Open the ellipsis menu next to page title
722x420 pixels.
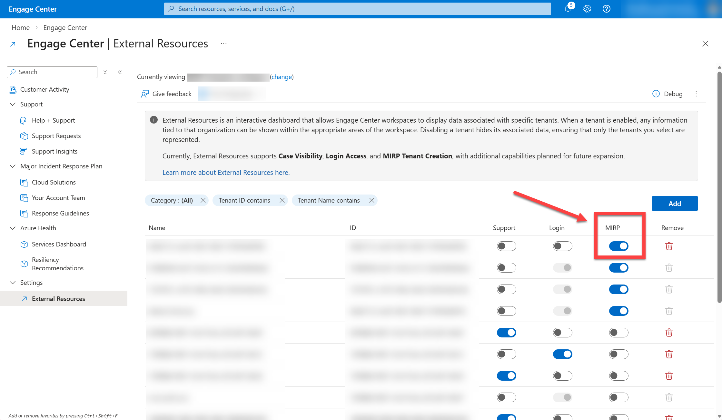[224, 44]
